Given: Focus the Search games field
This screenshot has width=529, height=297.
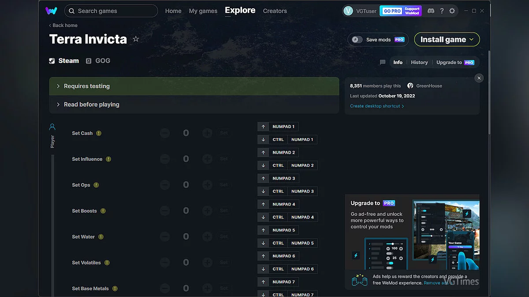Looking at the screenshot, I should point(111,11).
